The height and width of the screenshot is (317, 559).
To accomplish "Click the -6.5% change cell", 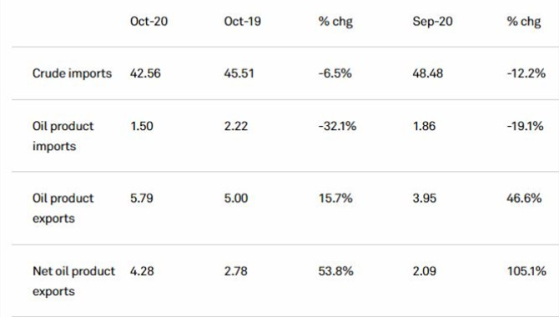I will tap(335, 73).
